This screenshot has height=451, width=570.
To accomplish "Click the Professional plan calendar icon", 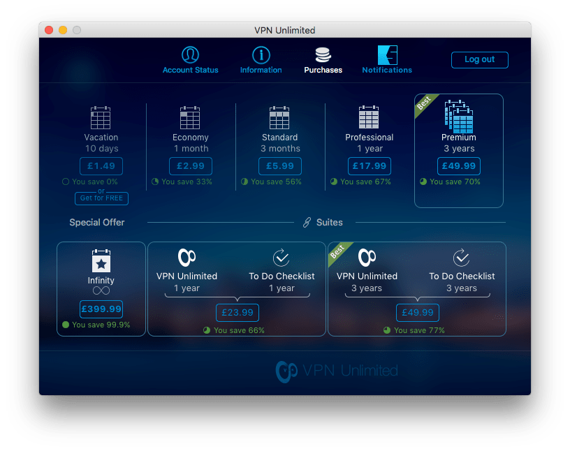I will pos(369,117).
